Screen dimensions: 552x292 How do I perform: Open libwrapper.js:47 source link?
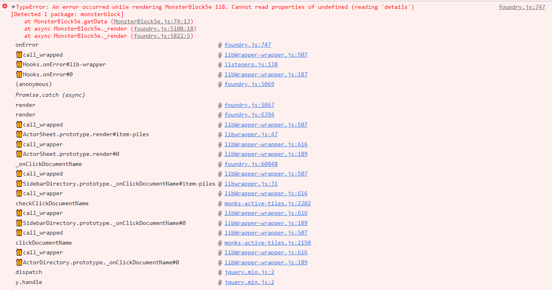tap(251, 134)
